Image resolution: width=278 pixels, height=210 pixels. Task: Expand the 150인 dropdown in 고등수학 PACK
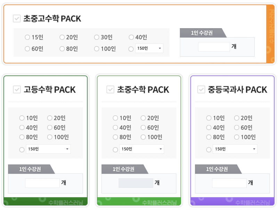pos(48,149)
